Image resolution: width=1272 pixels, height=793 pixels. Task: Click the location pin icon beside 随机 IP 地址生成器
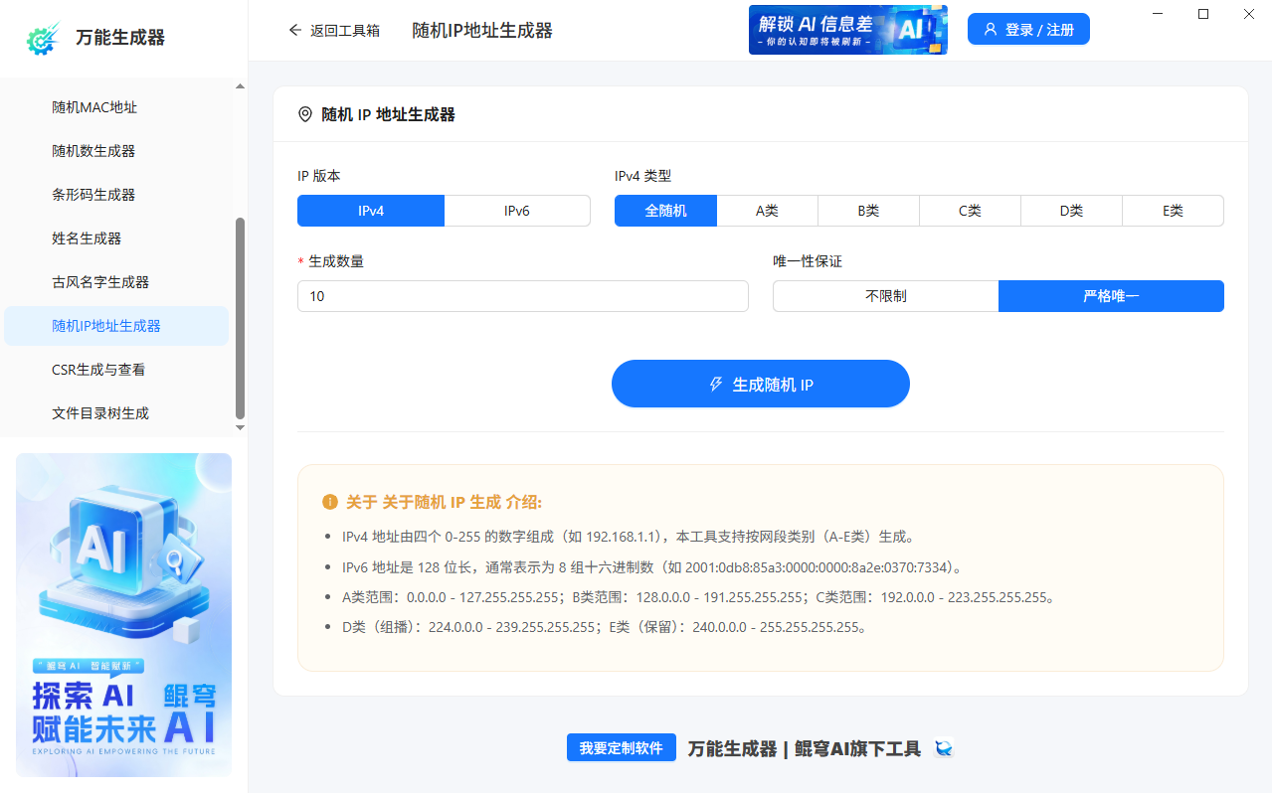304,114
